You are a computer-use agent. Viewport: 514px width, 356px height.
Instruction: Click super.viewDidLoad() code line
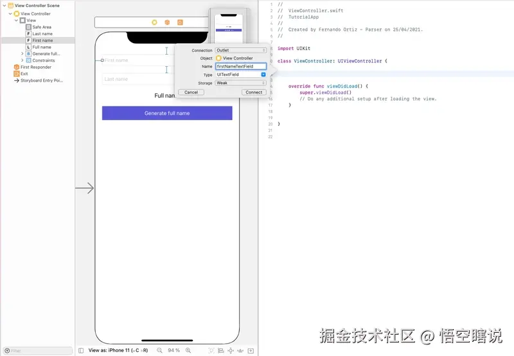click(x=325, y=93)
